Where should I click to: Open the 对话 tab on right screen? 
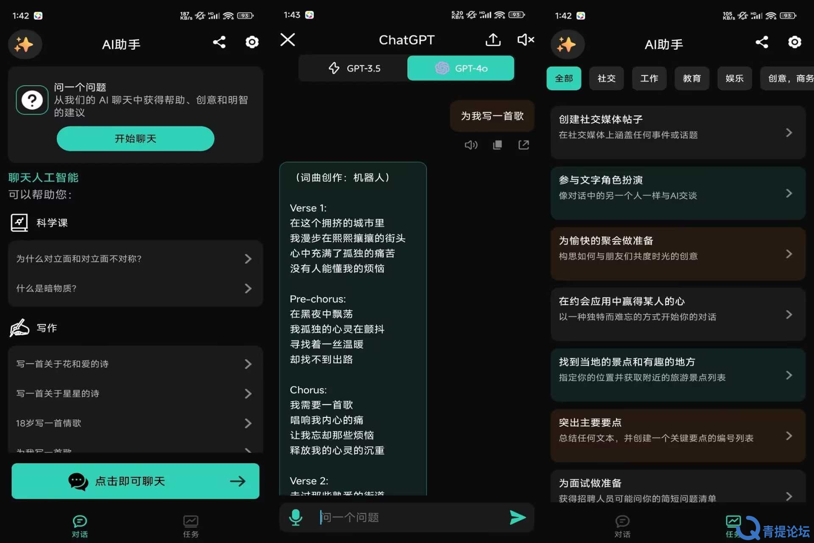click(622, 526)
